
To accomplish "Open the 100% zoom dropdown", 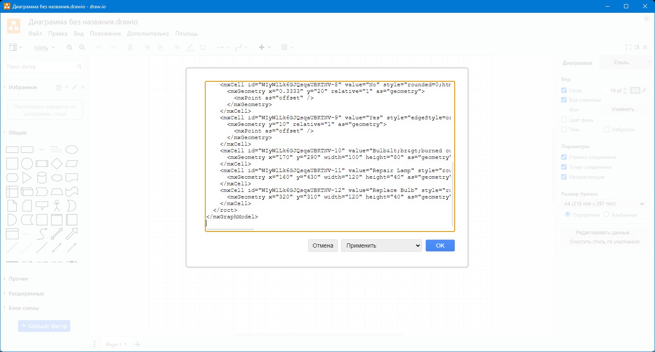I will coord(44,48).
